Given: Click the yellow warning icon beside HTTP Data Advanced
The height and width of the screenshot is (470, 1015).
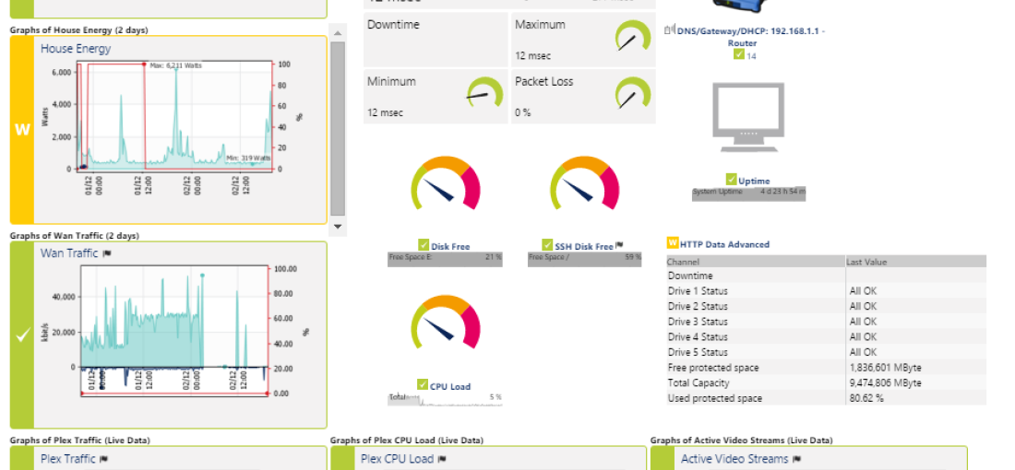Looking at the screenshot, I should tap(672, 244).
